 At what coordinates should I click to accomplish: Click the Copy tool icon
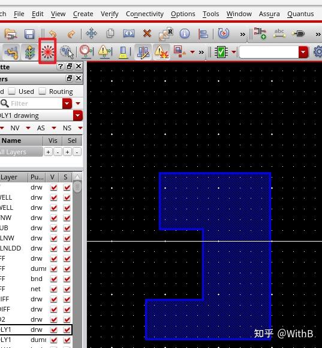(110, 33)
